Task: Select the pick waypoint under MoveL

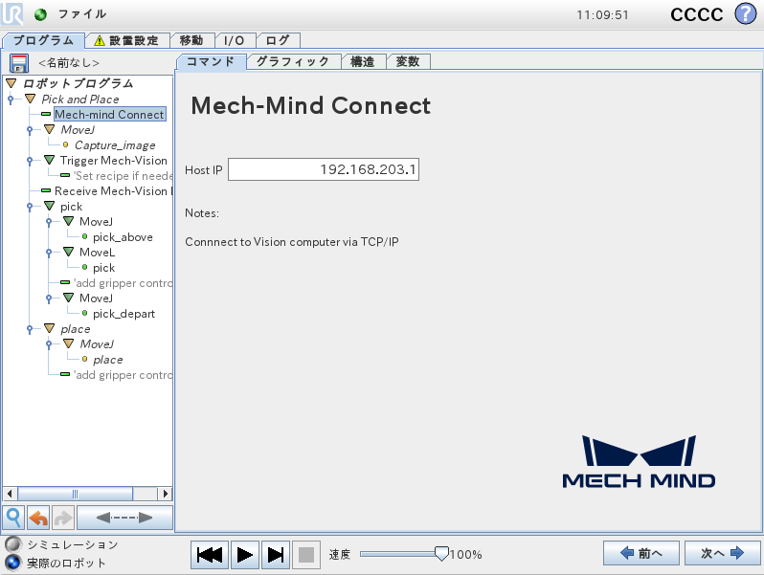Action: pyautogui.click(x=103, y=268)
